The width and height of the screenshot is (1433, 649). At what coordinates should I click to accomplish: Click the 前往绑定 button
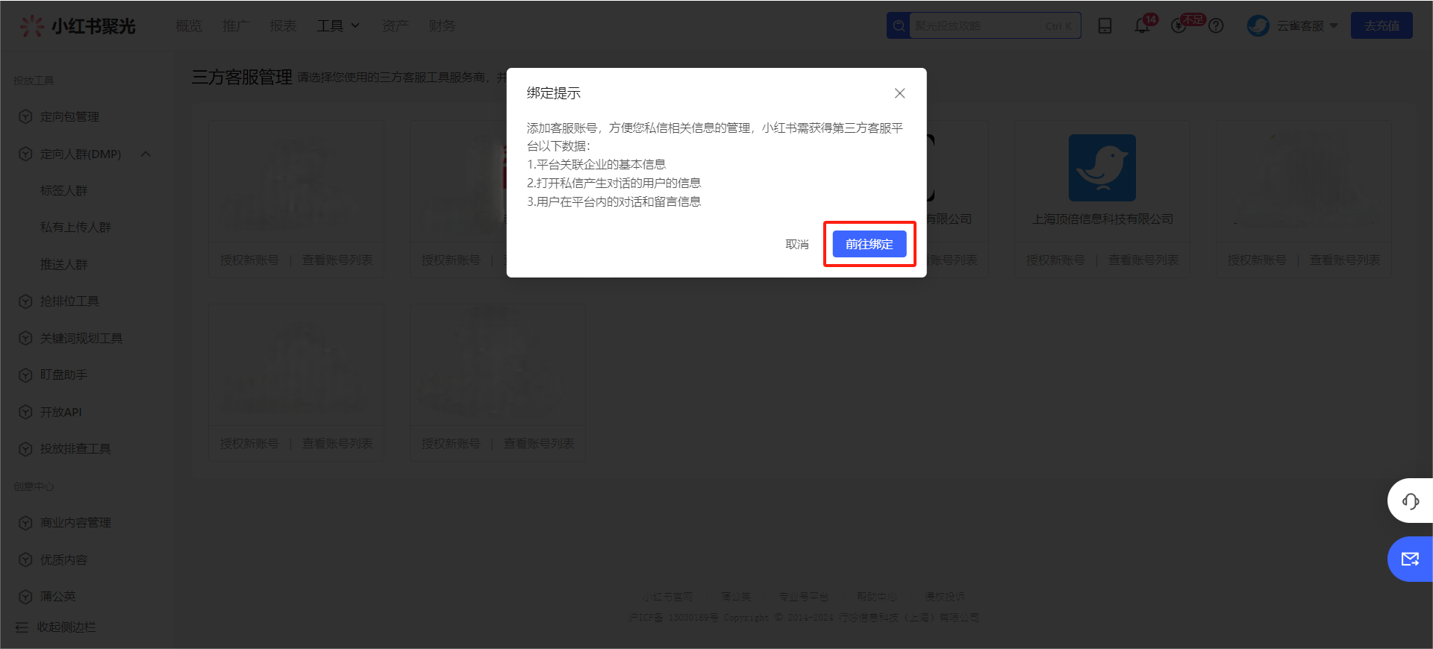click(x=869, y=244)
